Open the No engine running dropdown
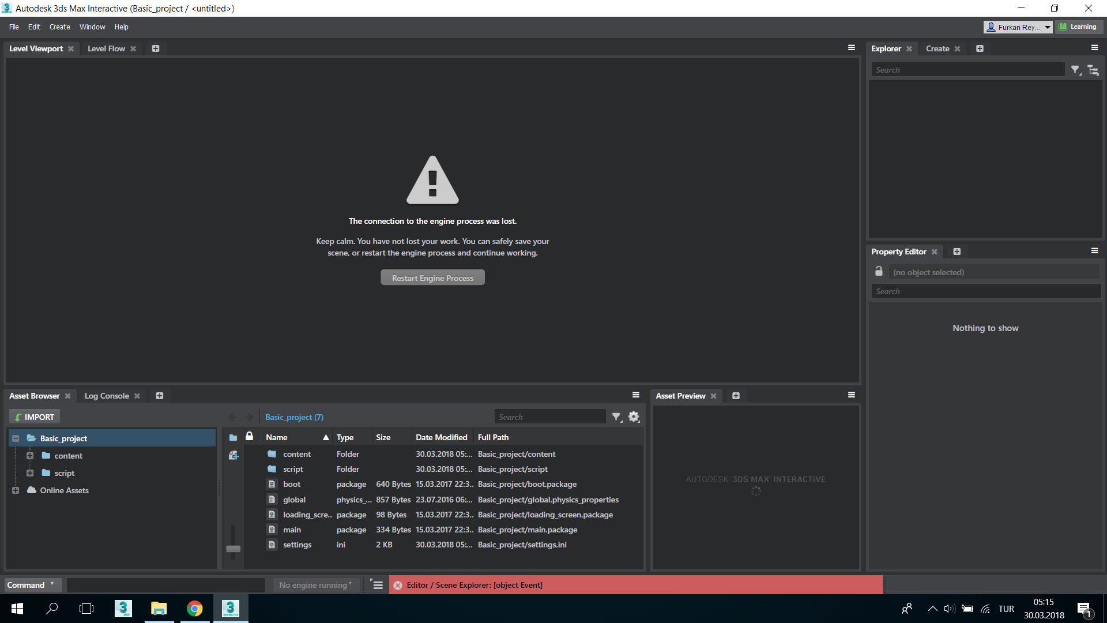Screen dimensions: 1107x623 (316, 585)
